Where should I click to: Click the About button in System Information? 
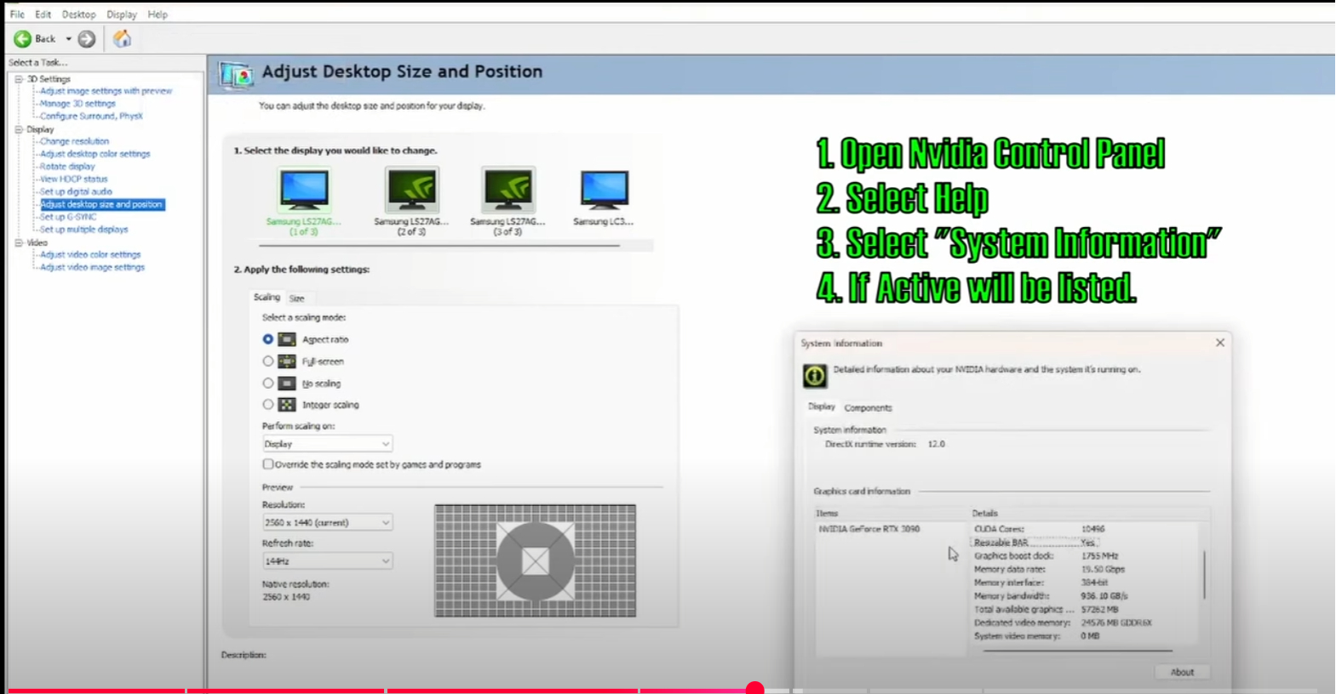[1182, 672]
